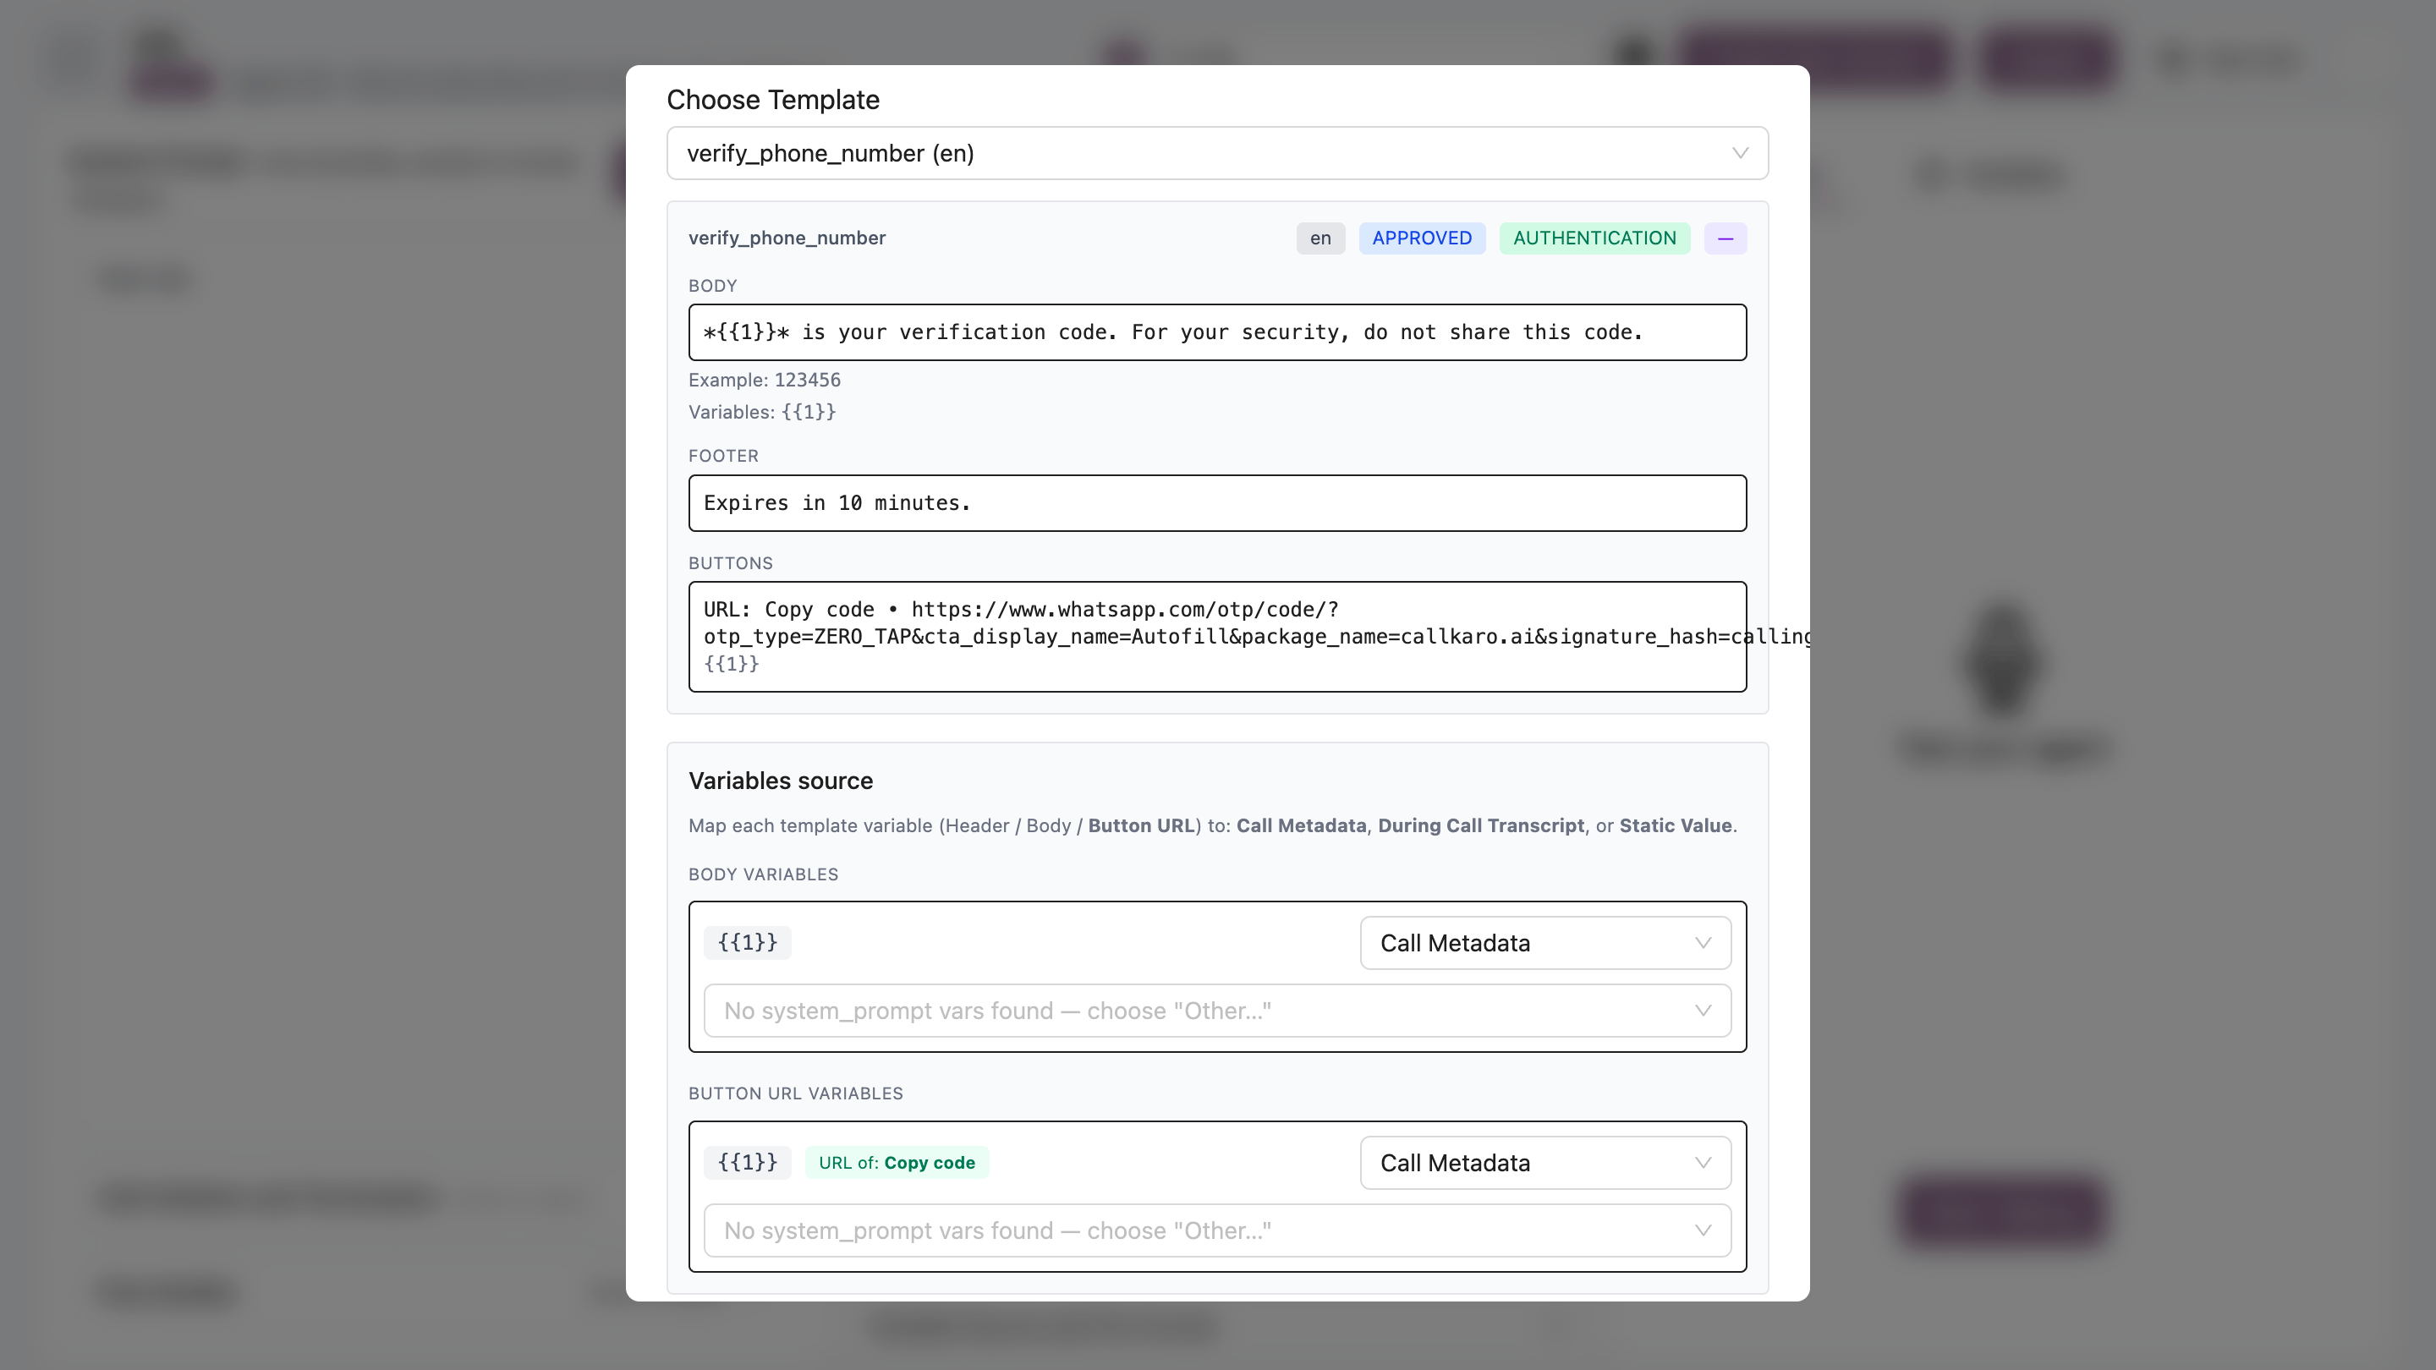Open Call Metadata dropdown under Body Variables
Image resolution: width=2436 pixels, height=1370 pixels.
1545,943
